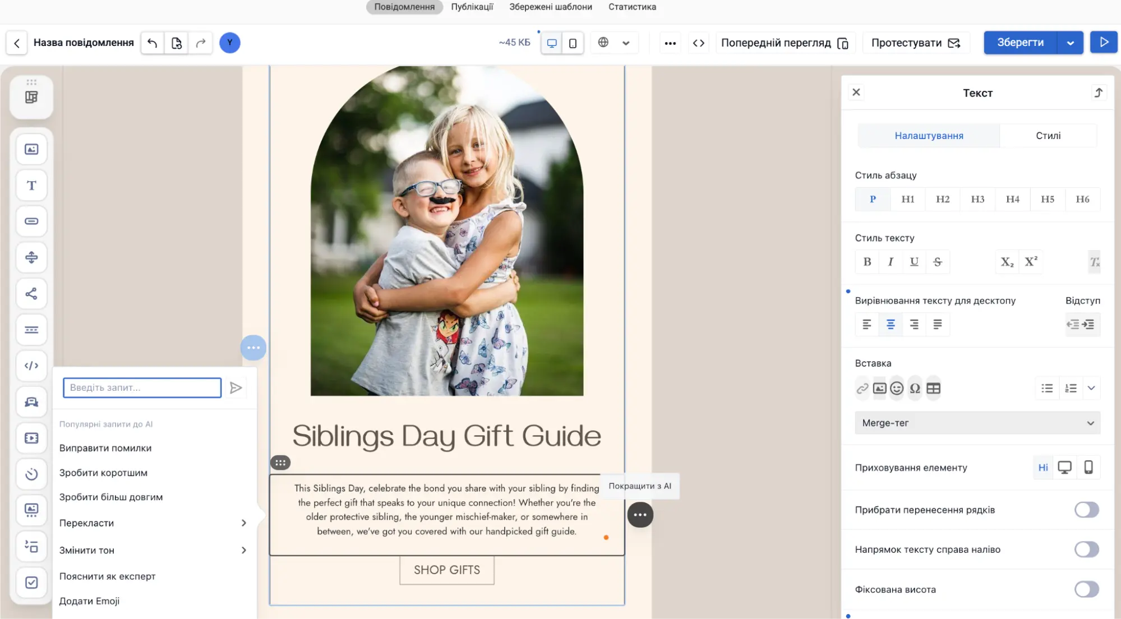Insert a table in text

point(933,389)
